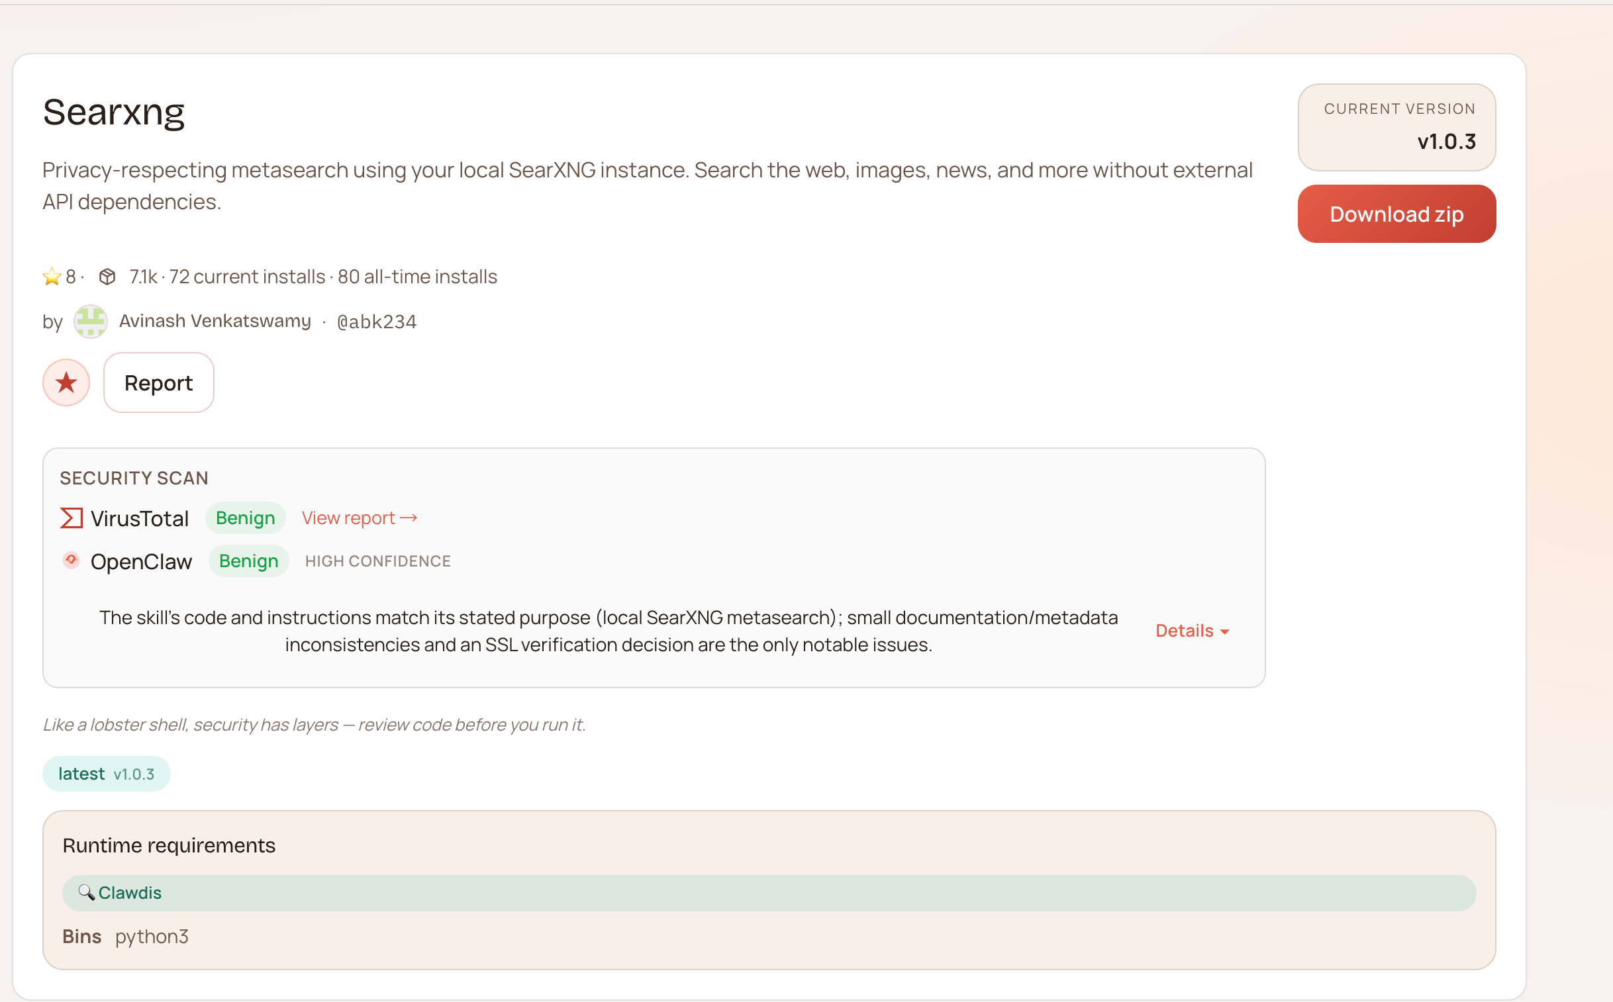Image resolution: width=1613 pixels, height=1002 pixels.
Task: Click the VirusTotal logo icon
Action: click(71, 518)
